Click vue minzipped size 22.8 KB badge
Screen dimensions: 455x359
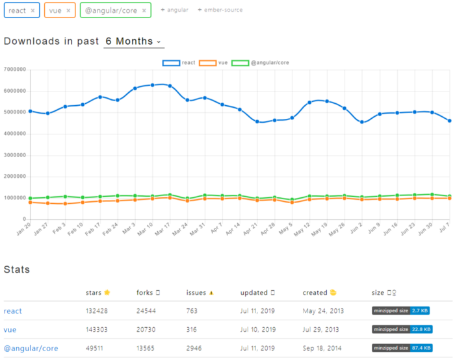click(x=401, y=329)
